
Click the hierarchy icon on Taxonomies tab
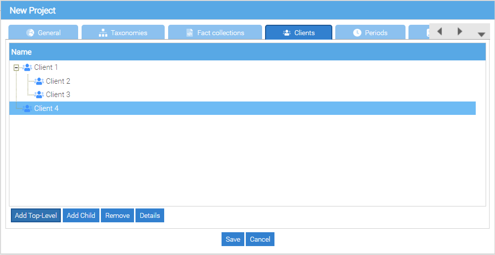(103, 33)
